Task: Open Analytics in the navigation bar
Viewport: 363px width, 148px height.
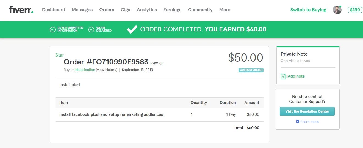Action: pos(147,10)
